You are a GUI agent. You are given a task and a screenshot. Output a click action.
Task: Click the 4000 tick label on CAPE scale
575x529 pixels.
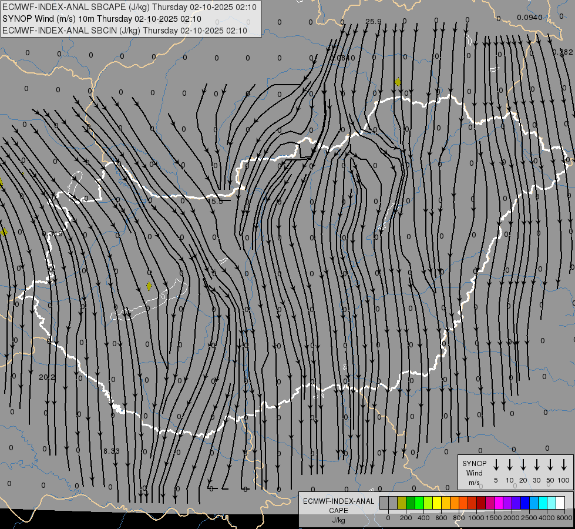click(x=547, y=518)
